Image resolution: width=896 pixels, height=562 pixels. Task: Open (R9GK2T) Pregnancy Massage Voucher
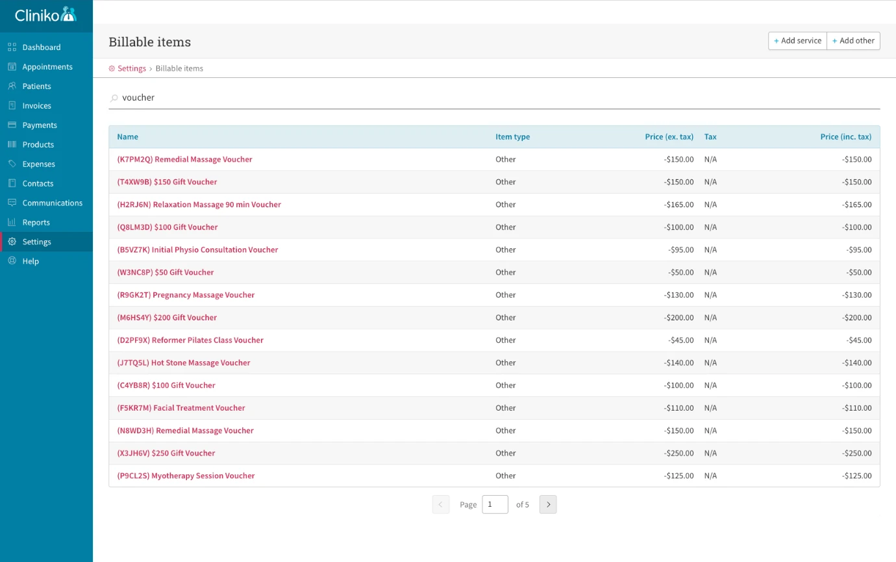point(186,295)
